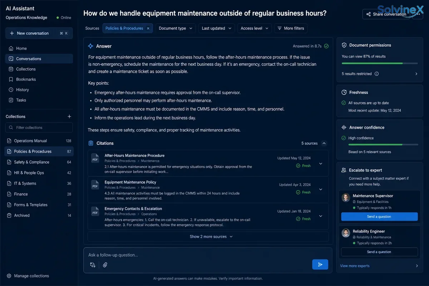
Task: Click the PDF icon for Emergency Contacts & Escalation
Action: click(95, 211)
